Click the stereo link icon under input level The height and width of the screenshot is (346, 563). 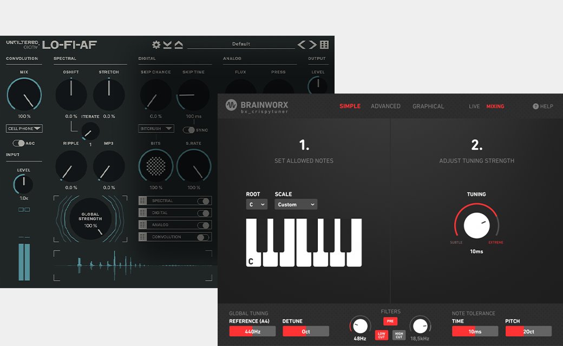pos(24,209)
